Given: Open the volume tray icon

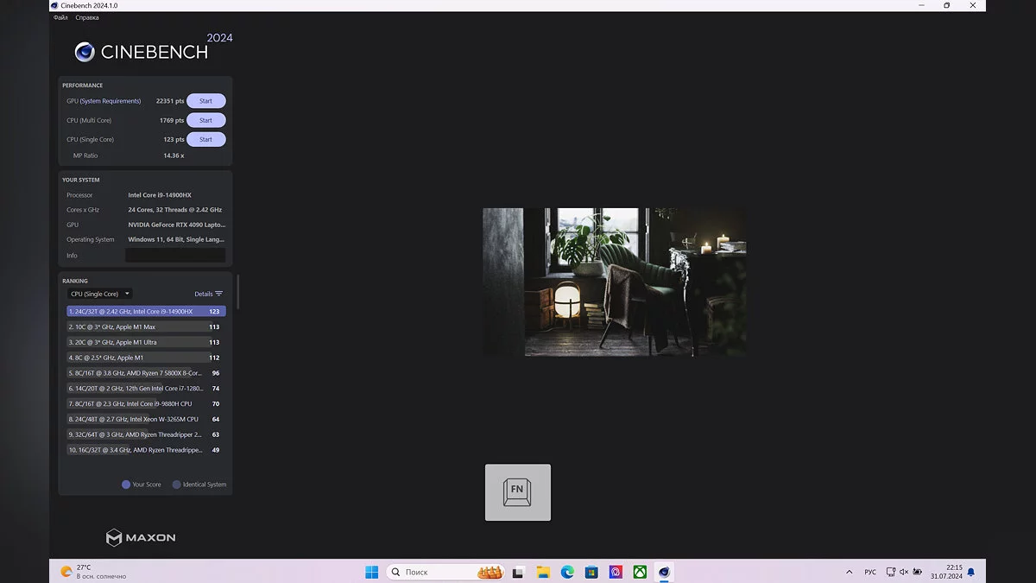Looking at the screenshot, I should [x=904, y=572].
